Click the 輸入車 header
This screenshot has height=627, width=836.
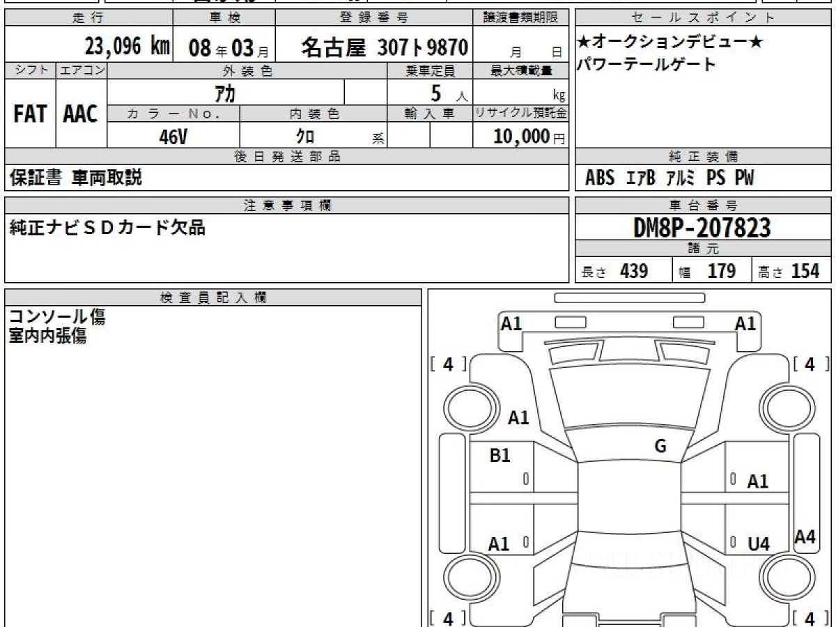pos(430,114)
